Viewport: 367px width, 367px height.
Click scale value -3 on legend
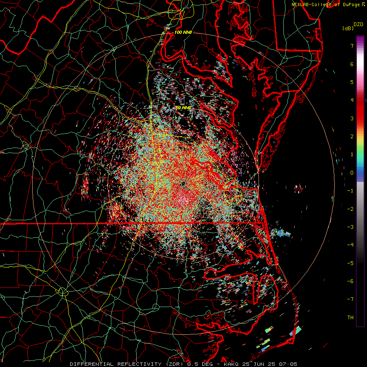pyautogui.click(x=350, y=227)
